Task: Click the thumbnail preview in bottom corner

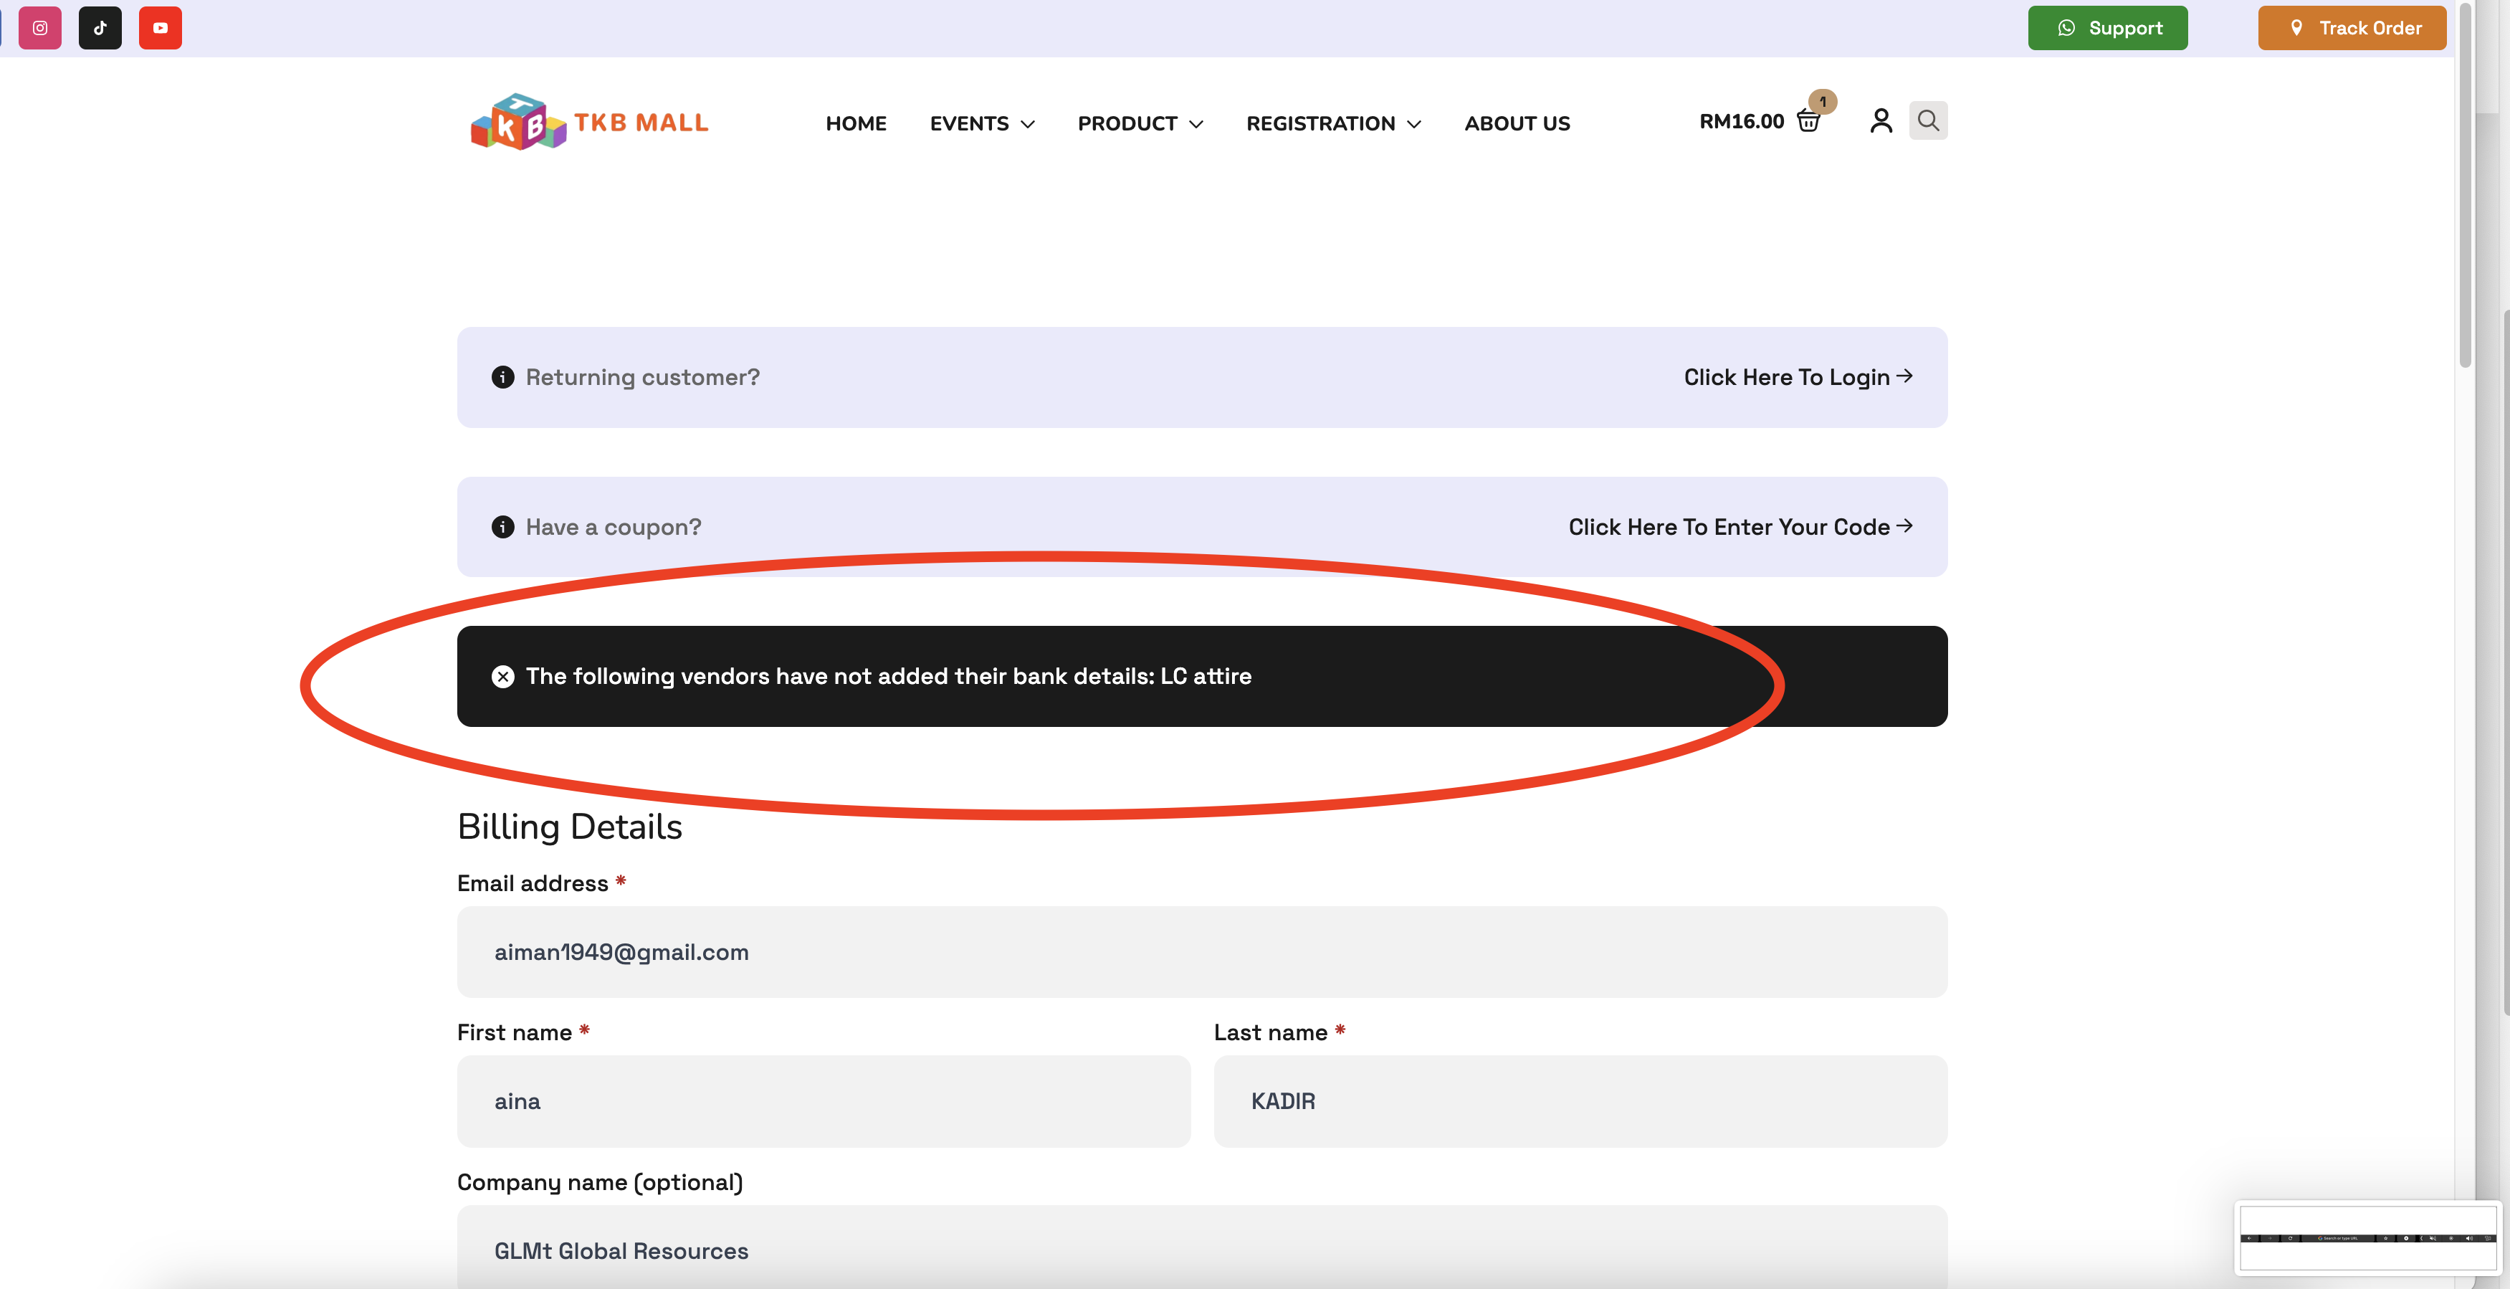Action: (2368, 1237)
